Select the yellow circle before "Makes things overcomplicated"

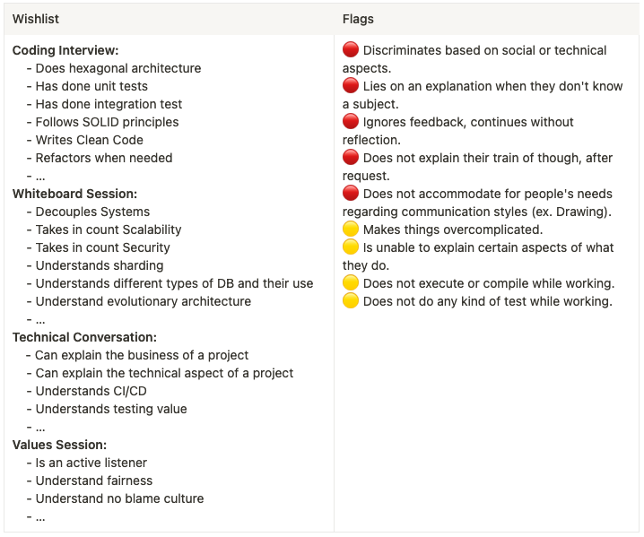(x=351, y=230)
